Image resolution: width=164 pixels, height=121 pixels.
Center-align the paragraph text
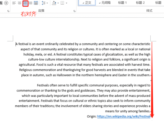tap(19, 3)
